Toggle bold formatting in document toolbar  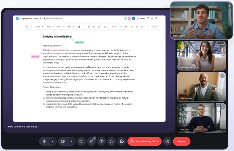(x=79, y=27)
